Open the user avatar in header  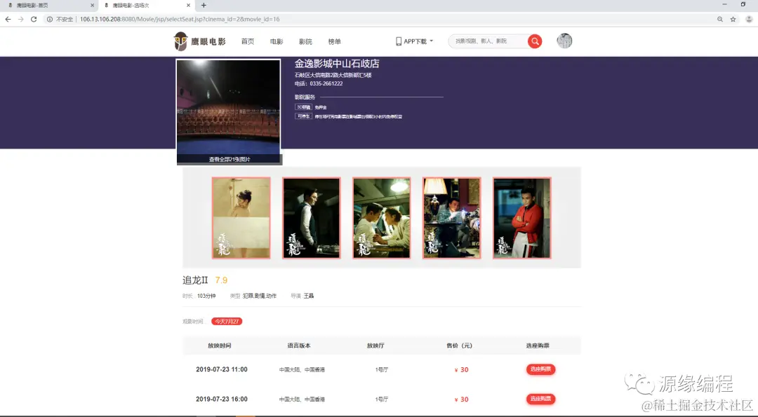[564, 41]
